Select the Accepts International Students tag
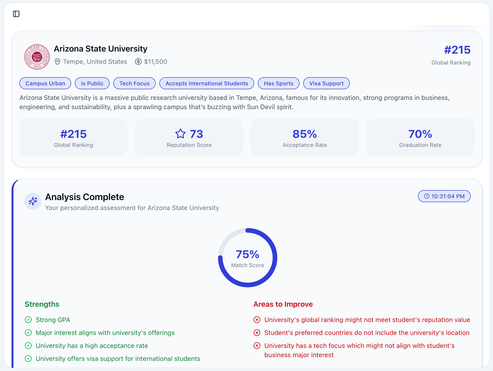Image resolution: width=493 pixels, height=371 pixels. click(207, 83)
